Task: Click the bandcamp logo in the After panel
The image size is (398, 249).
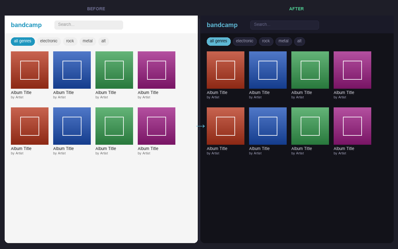Action: tap(222, 25)
